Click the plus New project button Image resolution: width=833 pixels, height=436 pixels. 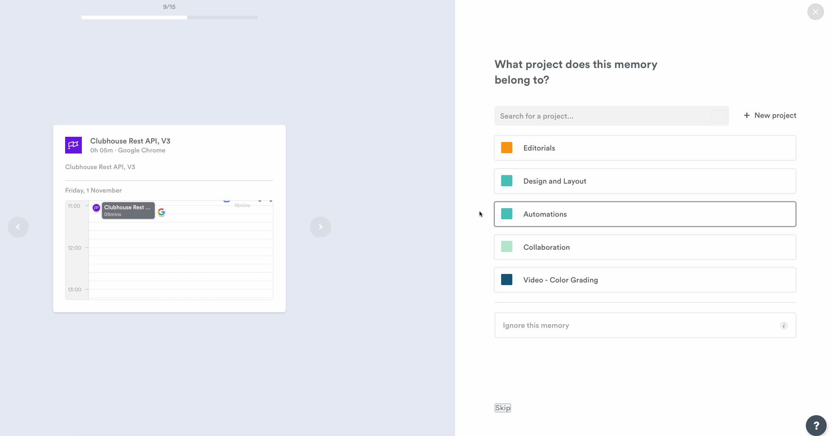pos(770,116)
